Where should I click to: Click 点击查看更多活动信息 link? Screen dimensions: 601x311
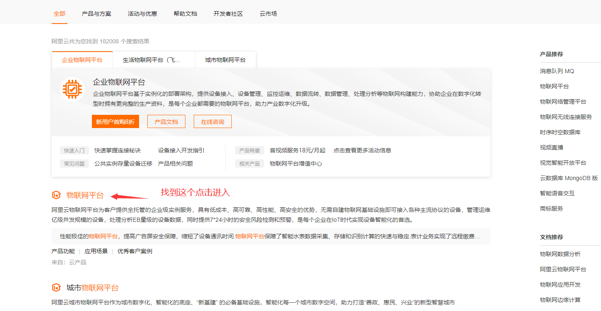click(x=362, y=150)
